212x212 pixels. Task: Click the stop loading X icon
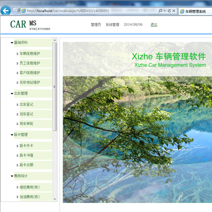tap(174, 11)
